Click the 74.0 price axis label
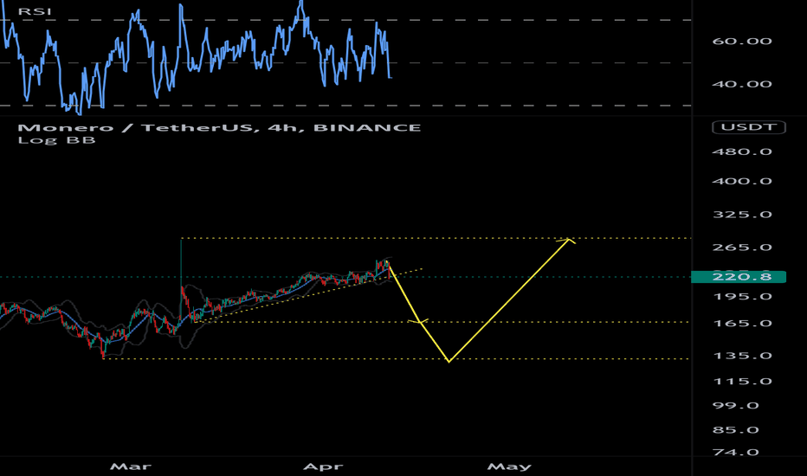 click(735, 453)
